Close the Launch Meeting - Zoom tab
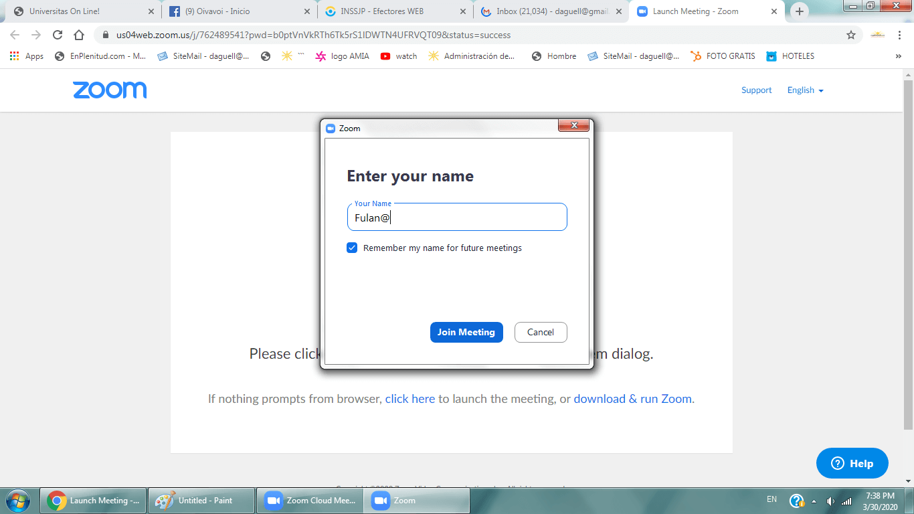 click(774, 11)
